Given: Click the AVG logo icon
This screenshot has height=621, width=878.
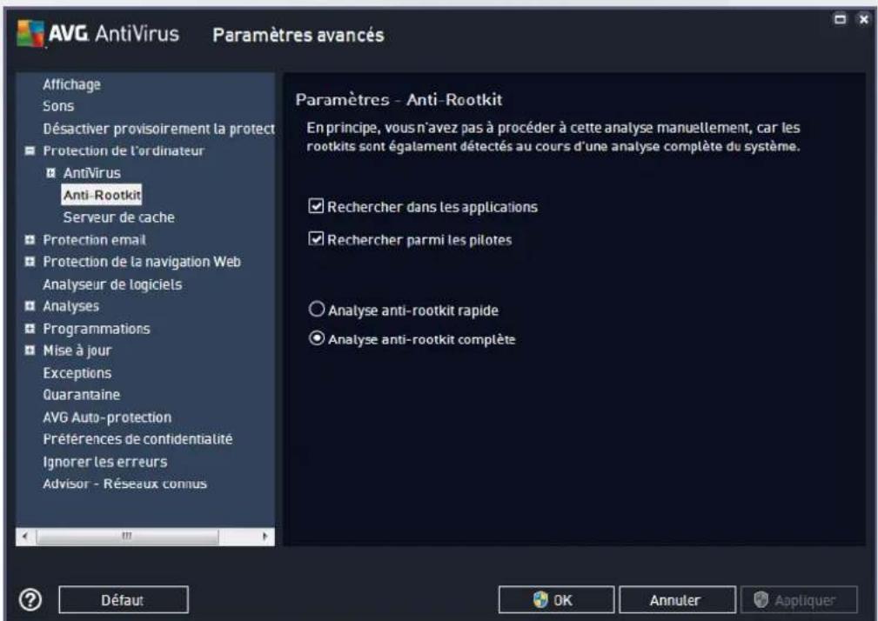Looking at the screenshot, I should [30, 34].
